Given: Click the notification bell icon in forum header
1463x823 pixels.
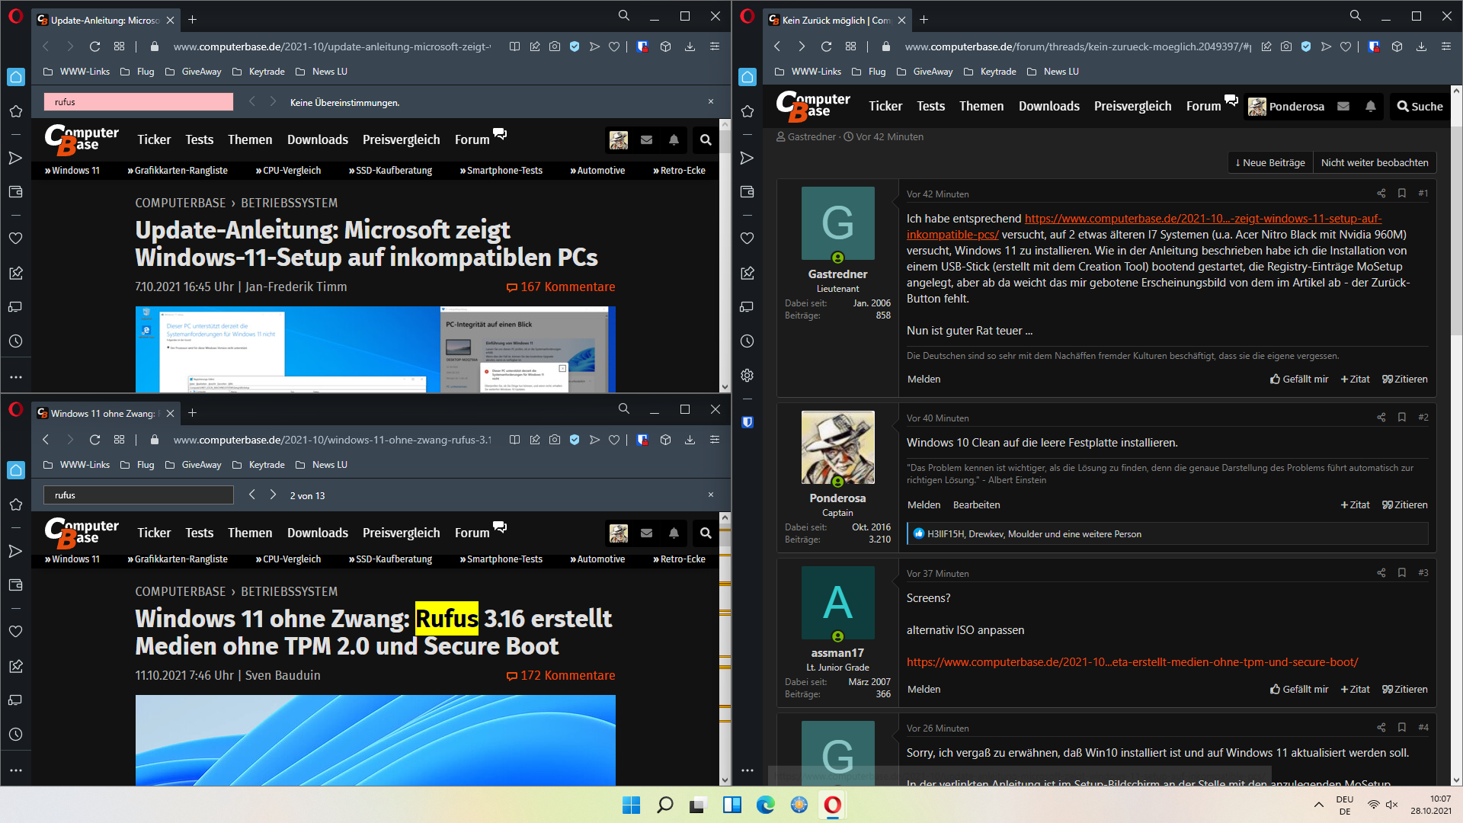Looking at the screenshot, I should [x=1370, y=107].
